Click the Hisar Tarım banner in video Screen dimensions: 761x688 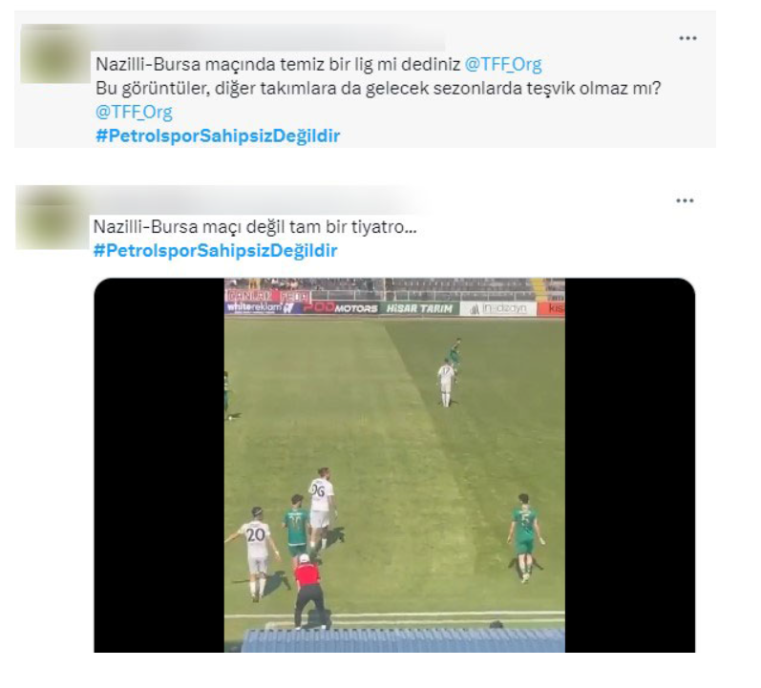pyautogui.click(x=420, y=308)
